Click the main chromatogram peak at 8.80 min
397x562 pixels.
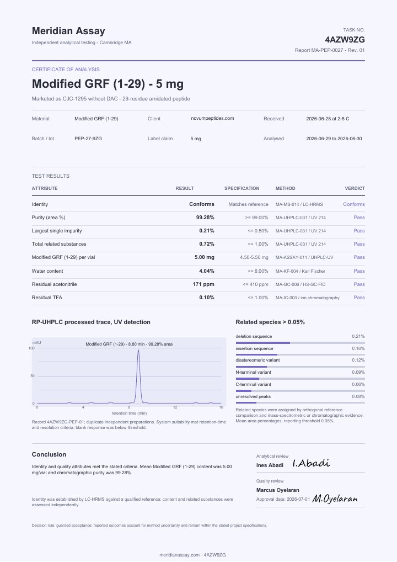(x=138, y=377)
